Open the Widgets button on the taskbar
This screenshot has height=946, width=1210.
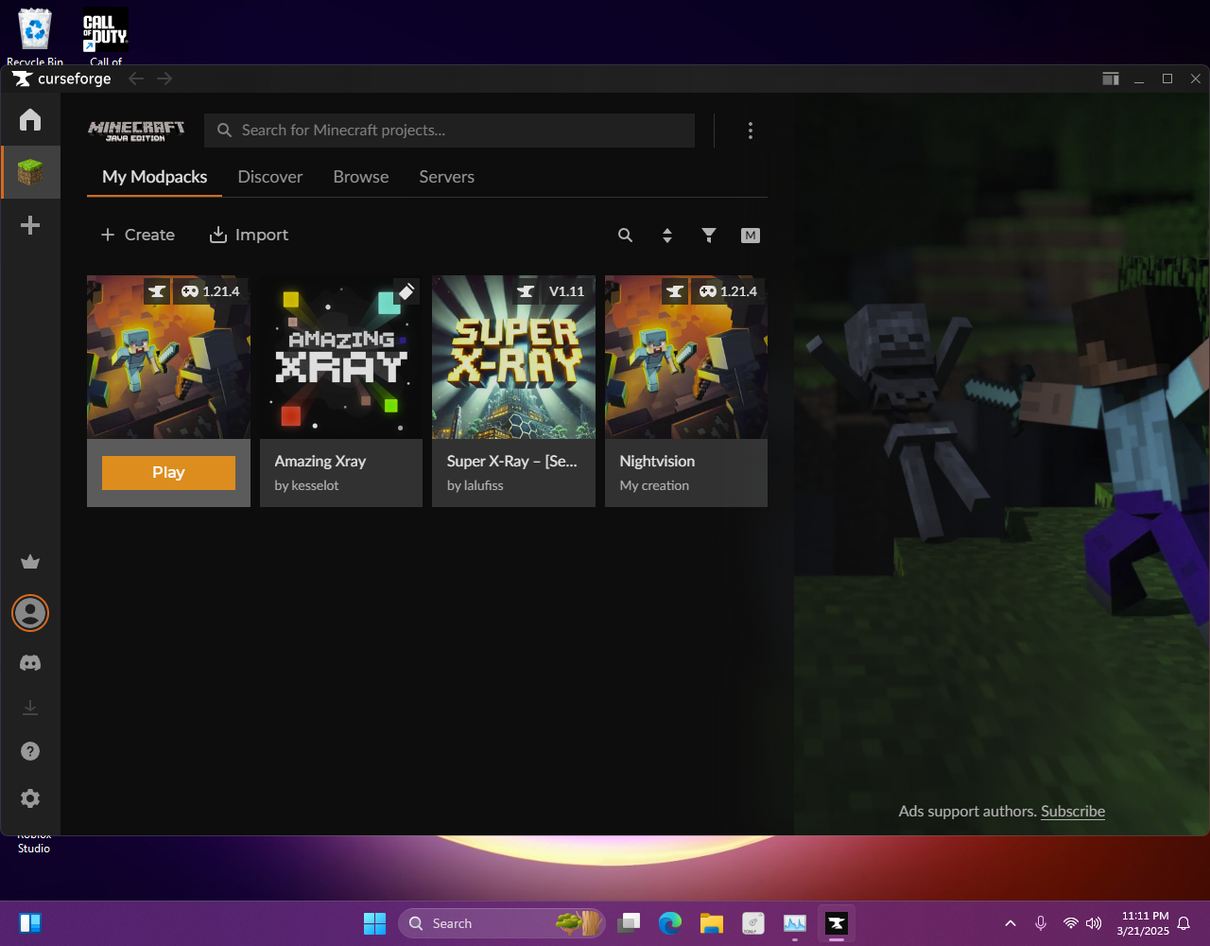(x=30, y=923)
